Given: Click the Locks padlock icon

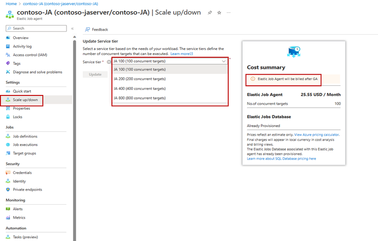Looking at the screenshot, I should pyautogui.click(x=8, y=117).
